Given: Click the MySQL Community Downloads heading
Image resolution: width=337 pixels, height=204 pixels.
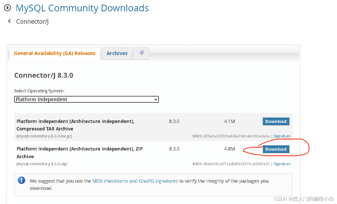Looking at the screenshot, I should (82, 8).
